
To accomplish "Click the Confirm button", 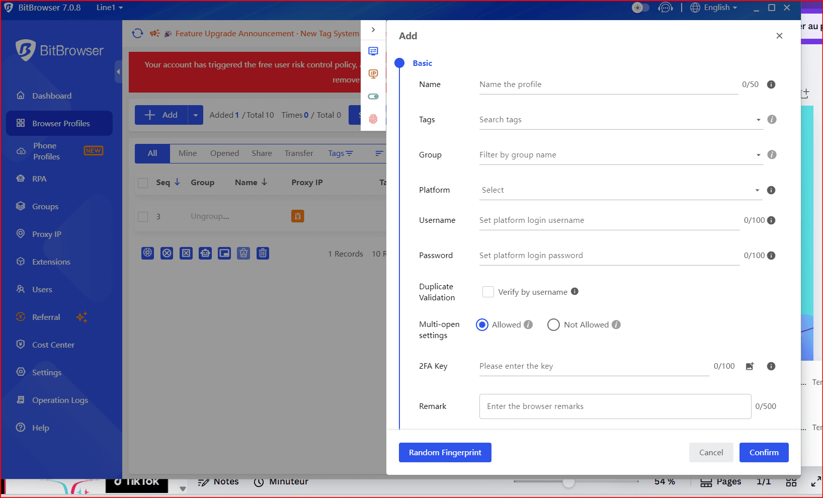I will (764, 452).
